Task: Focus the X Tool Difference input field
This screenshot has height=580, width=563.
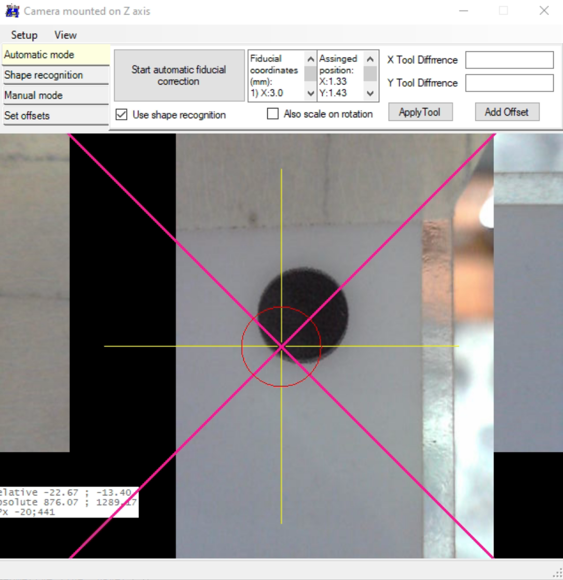Action: tap(509, 60)
